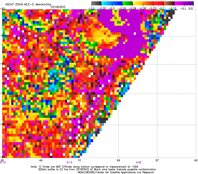Click the '-54' latitude axis label
The width and height of the screenshot is (198, 174).
tap(2, 64)
